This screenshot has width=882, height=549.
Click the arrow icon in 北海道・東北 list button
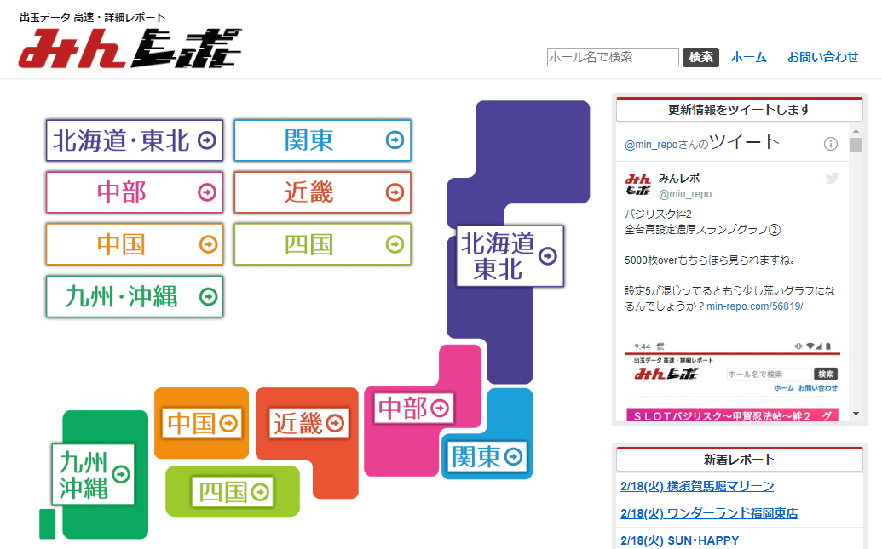click(207, 140)
